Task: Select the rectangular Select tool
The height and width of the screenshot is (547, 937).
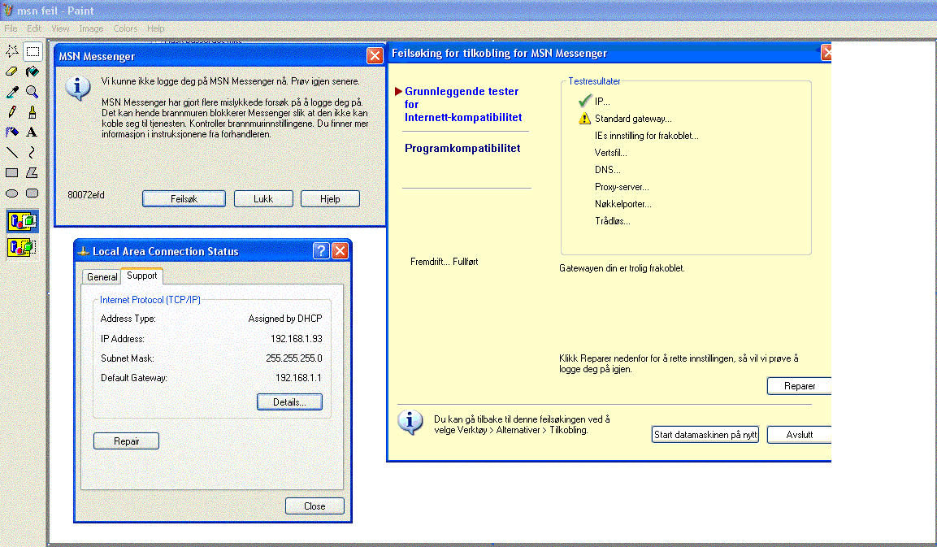Action: [x=33, y=51]
